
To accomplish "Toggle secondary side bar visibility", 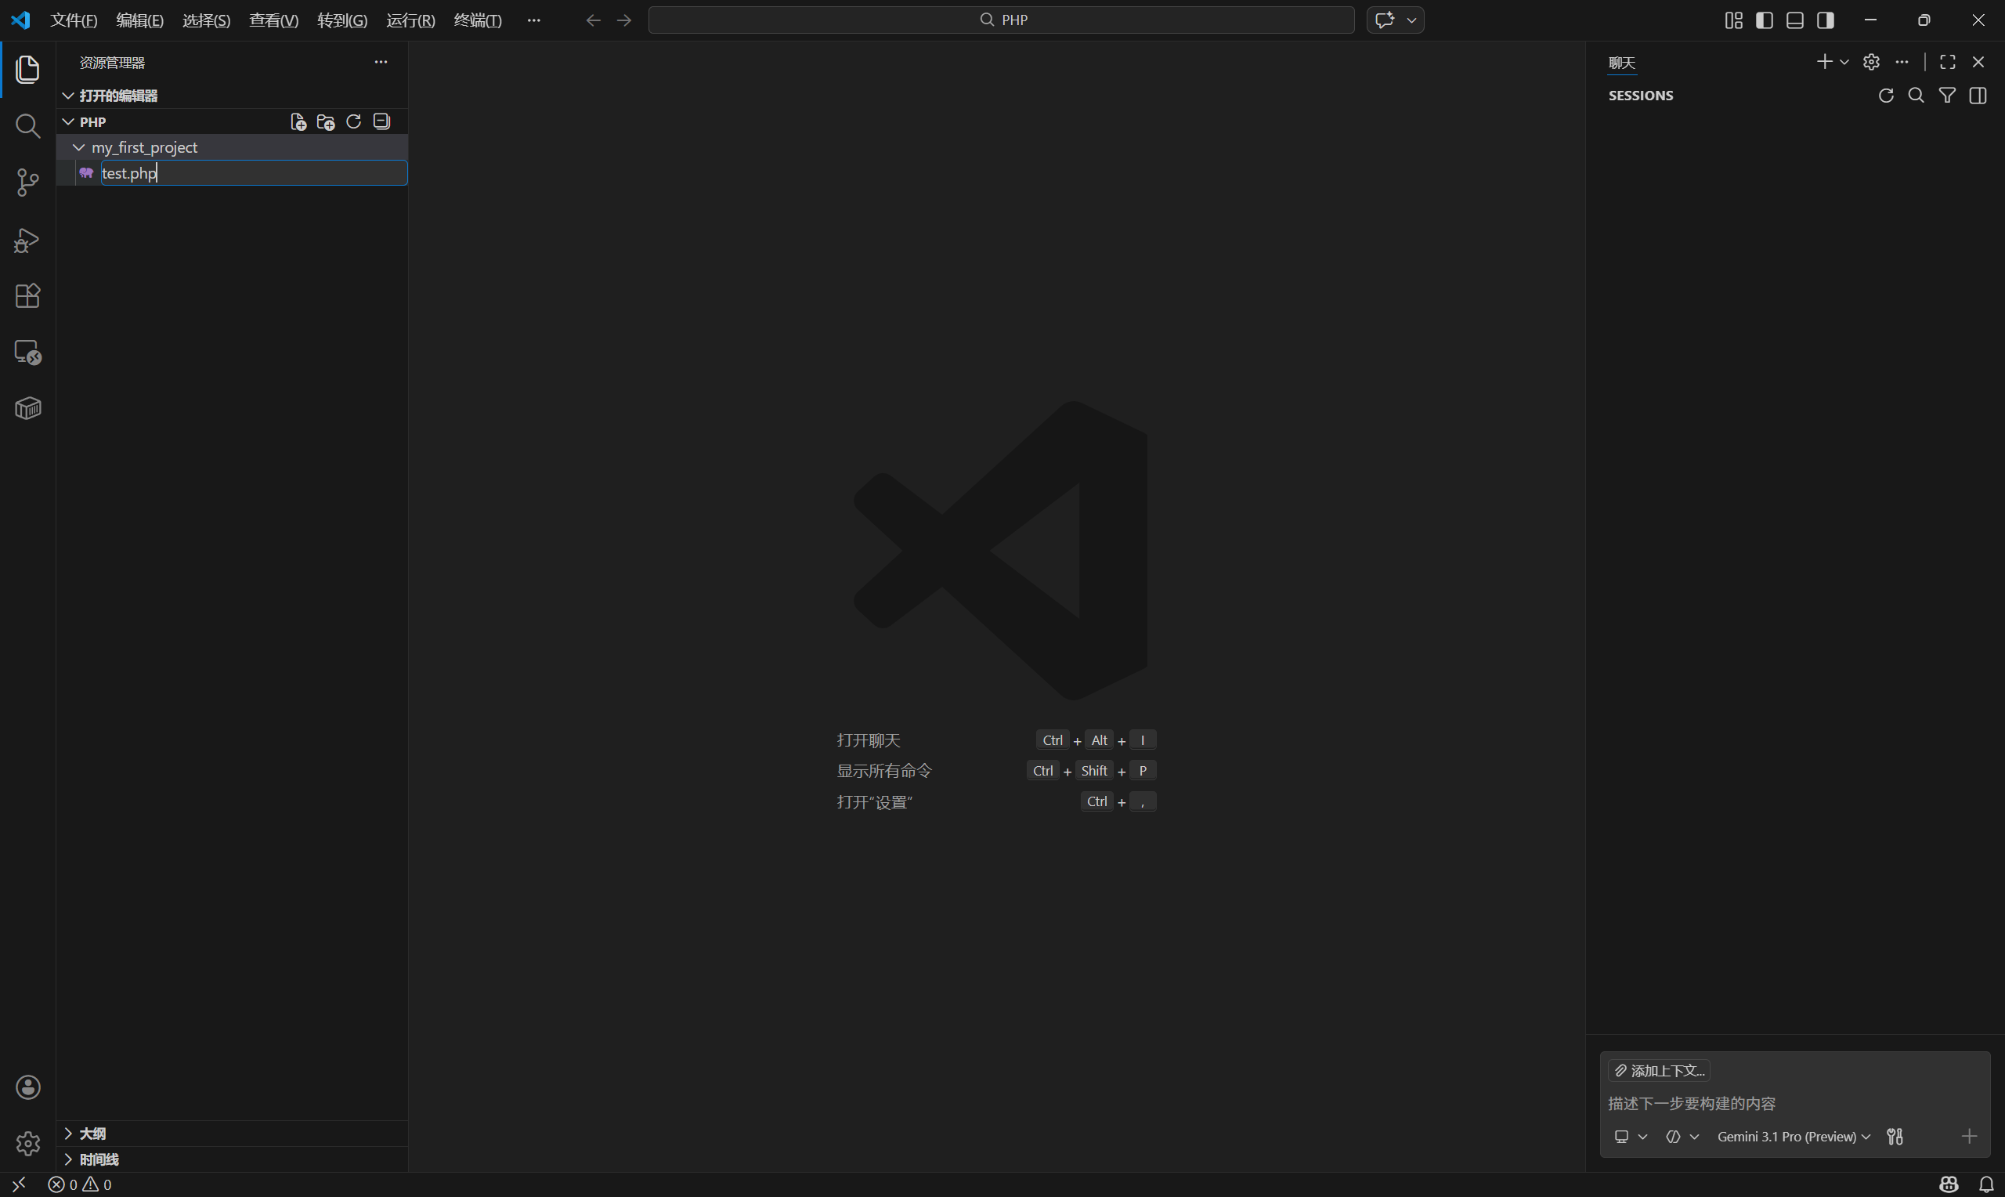I will point(1825,20).
